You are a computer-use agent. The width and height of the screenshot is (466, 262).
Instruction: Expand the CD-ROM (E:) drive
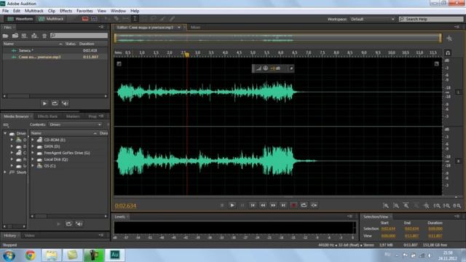pyautogui.click(x=33, y=140)
